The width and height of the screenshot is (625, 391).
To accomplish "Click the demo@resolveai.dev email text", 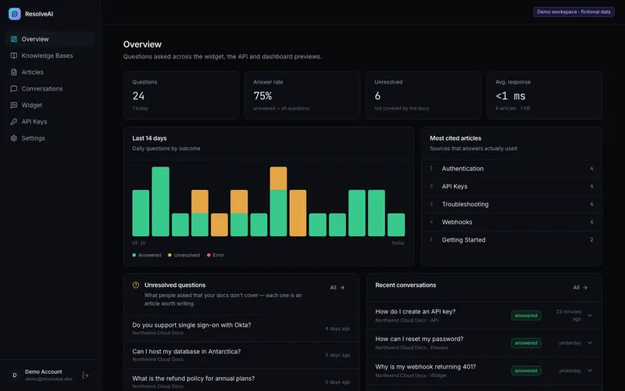I will [48, 379].
